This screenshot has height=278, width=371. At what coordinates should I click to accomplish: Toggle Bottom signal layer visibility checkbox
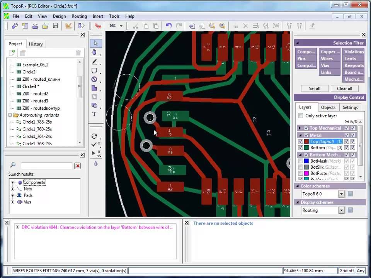click(301, 147)
